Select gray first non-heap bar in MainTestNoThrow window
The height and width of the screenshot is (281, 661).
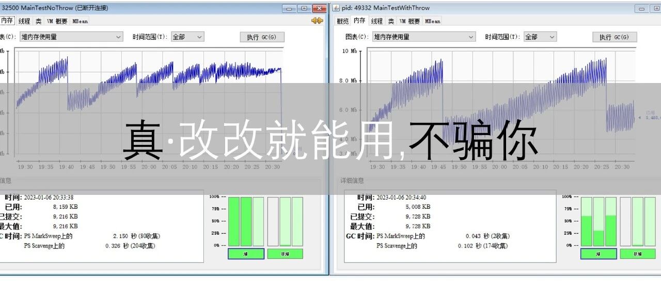click(x=273, y=221)
